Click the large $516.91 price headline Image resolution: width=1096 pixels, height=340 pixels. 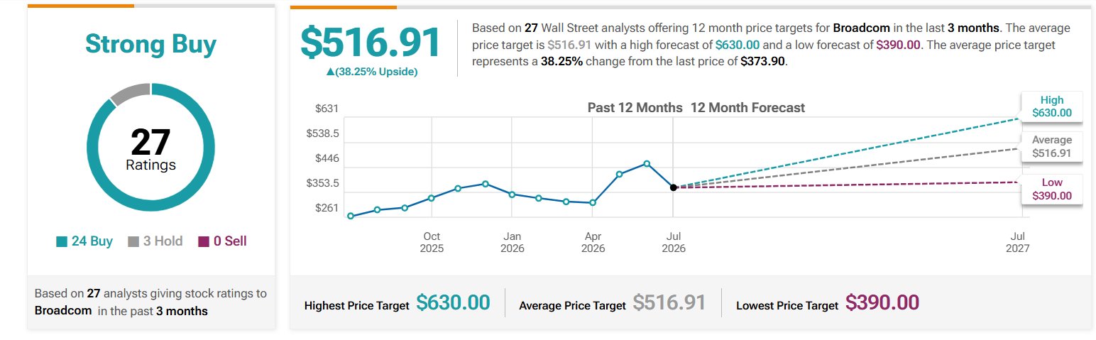point(371,43)
